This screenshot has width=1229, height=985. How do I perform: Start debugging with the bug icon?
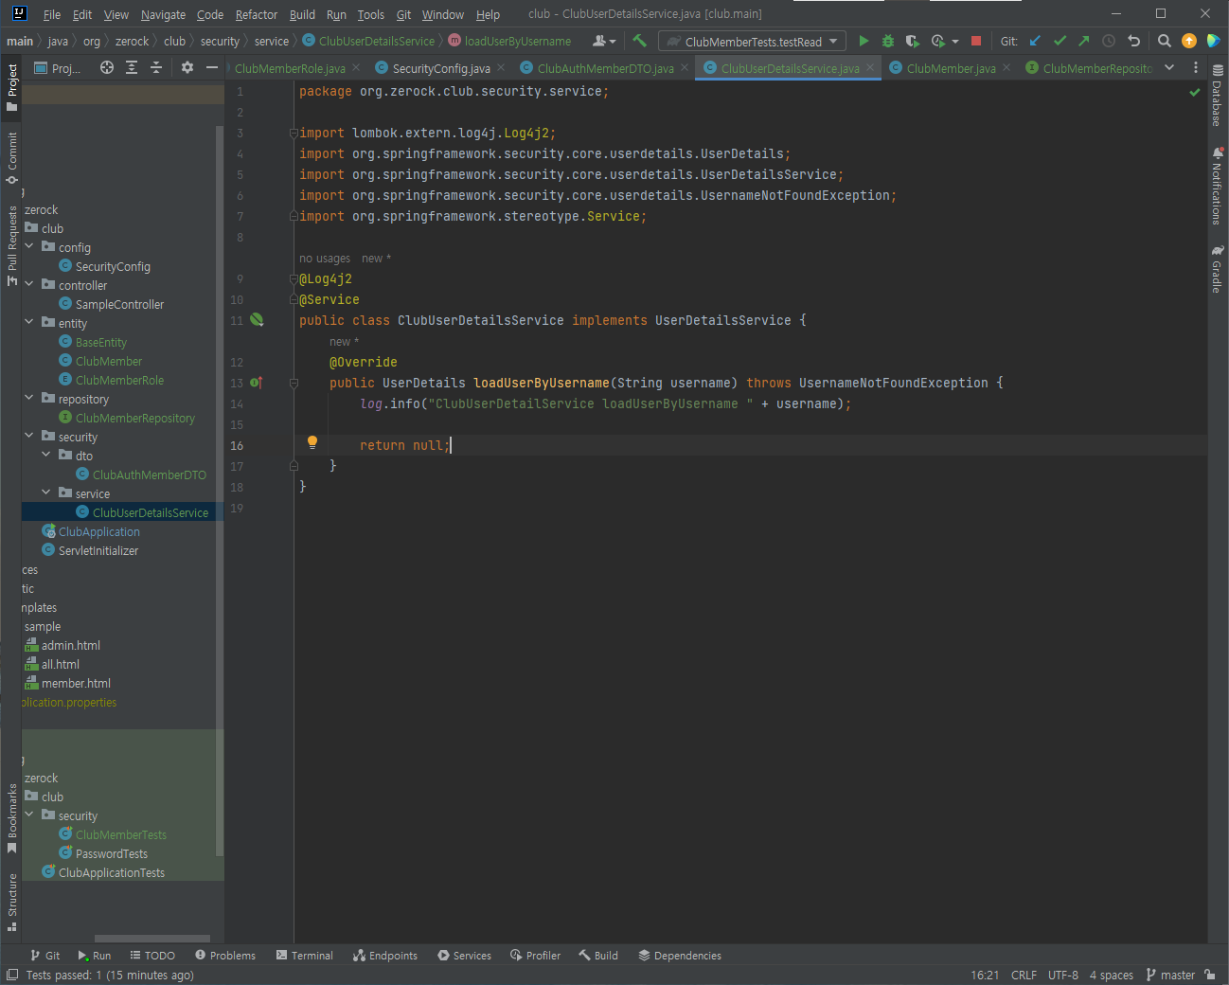(888, 41)
